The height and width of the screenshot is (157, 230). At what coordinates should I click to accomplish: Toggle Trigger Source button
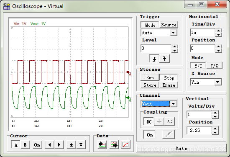point(169,25)
